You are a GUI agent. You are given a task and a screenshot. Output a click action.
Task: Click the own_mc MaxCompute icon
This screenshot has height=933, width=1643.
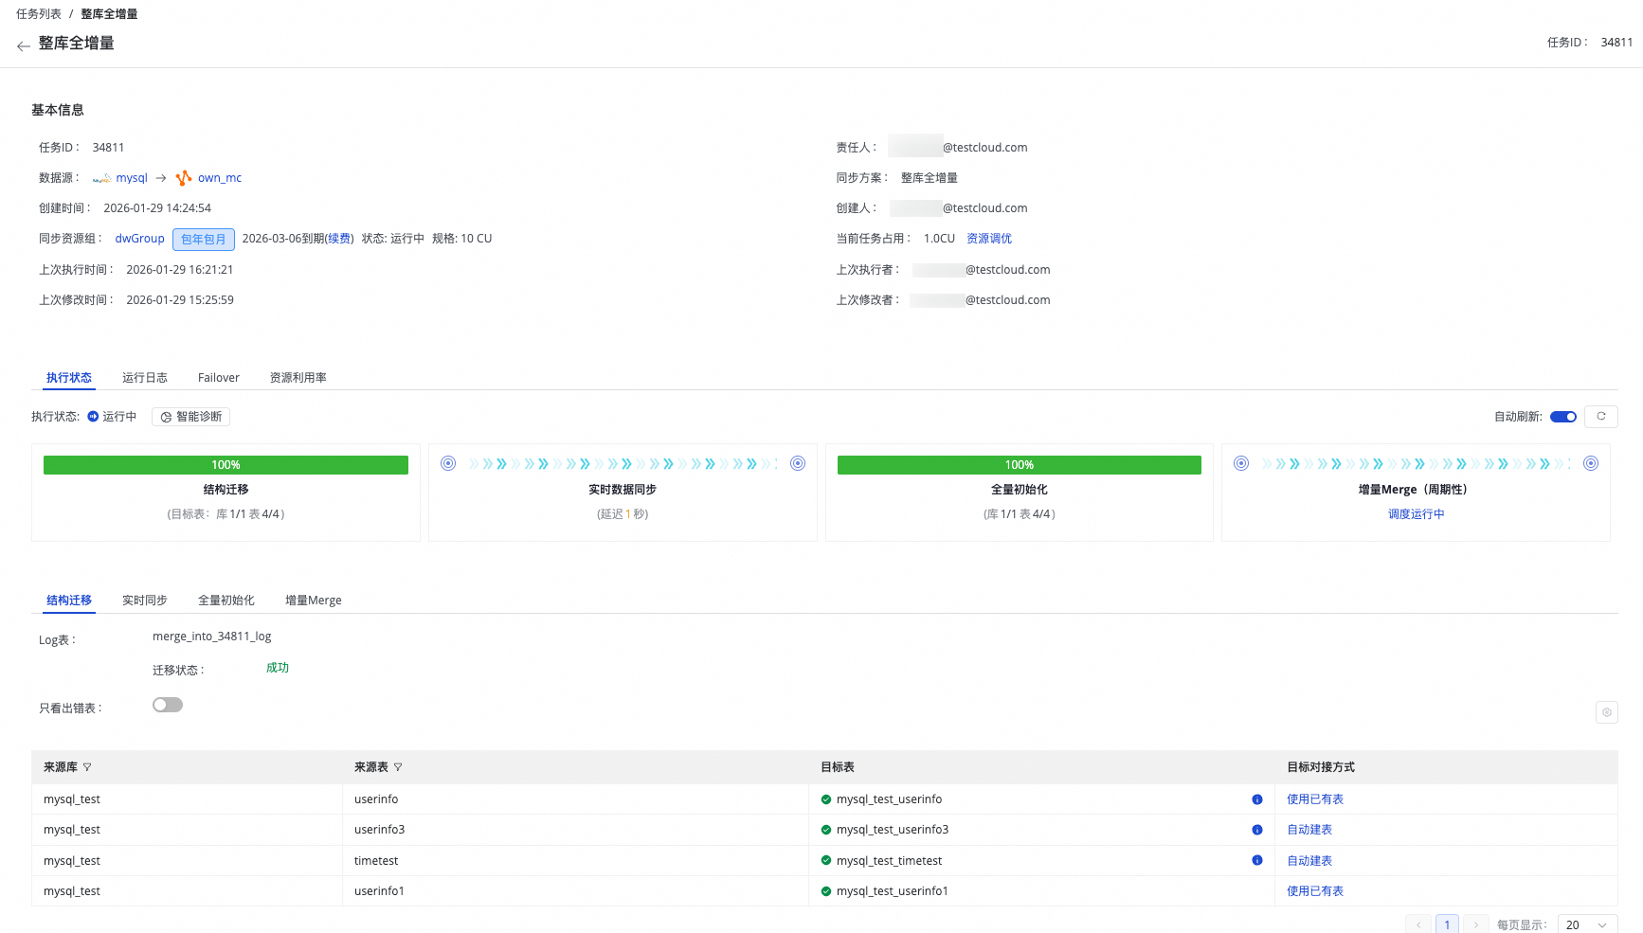pyautogui.click(x=184, y=177)
